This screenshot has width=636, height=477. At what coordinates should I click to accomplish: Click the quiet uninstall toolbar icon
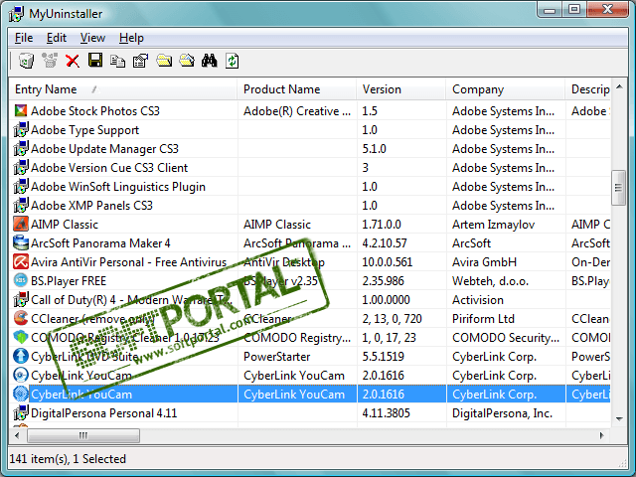[50, 61]
